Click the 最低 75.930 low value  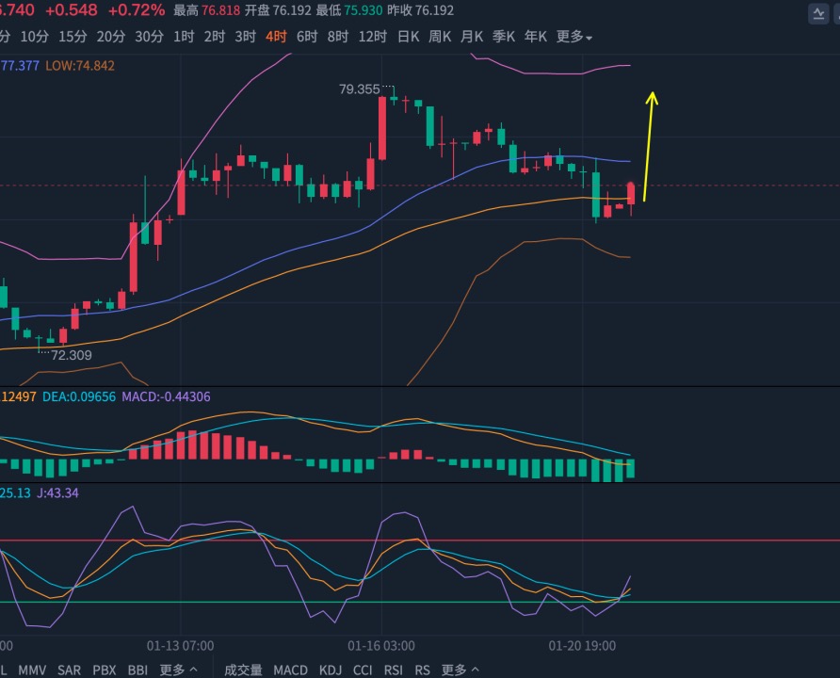point(349,10)
